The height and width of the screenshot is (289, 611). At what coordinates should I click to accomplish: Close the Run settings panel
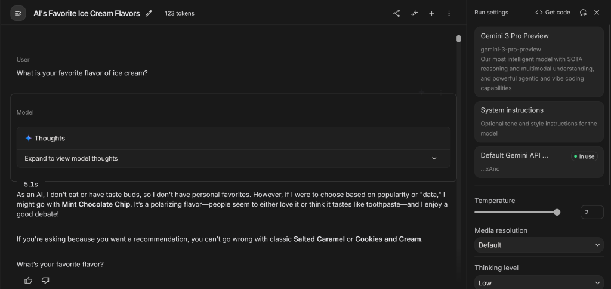pos(597,12)
